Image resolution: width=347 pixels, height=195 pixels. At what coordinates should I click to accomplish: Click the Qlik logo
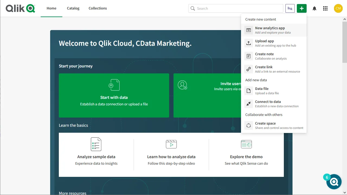(20, 8)
